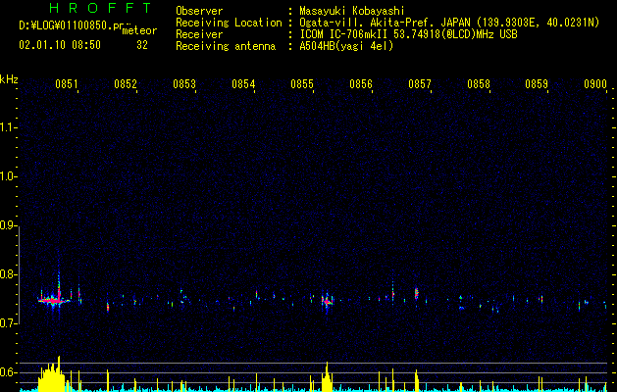
Task: Click the 'meteor' label
Action: coord(139,30)
